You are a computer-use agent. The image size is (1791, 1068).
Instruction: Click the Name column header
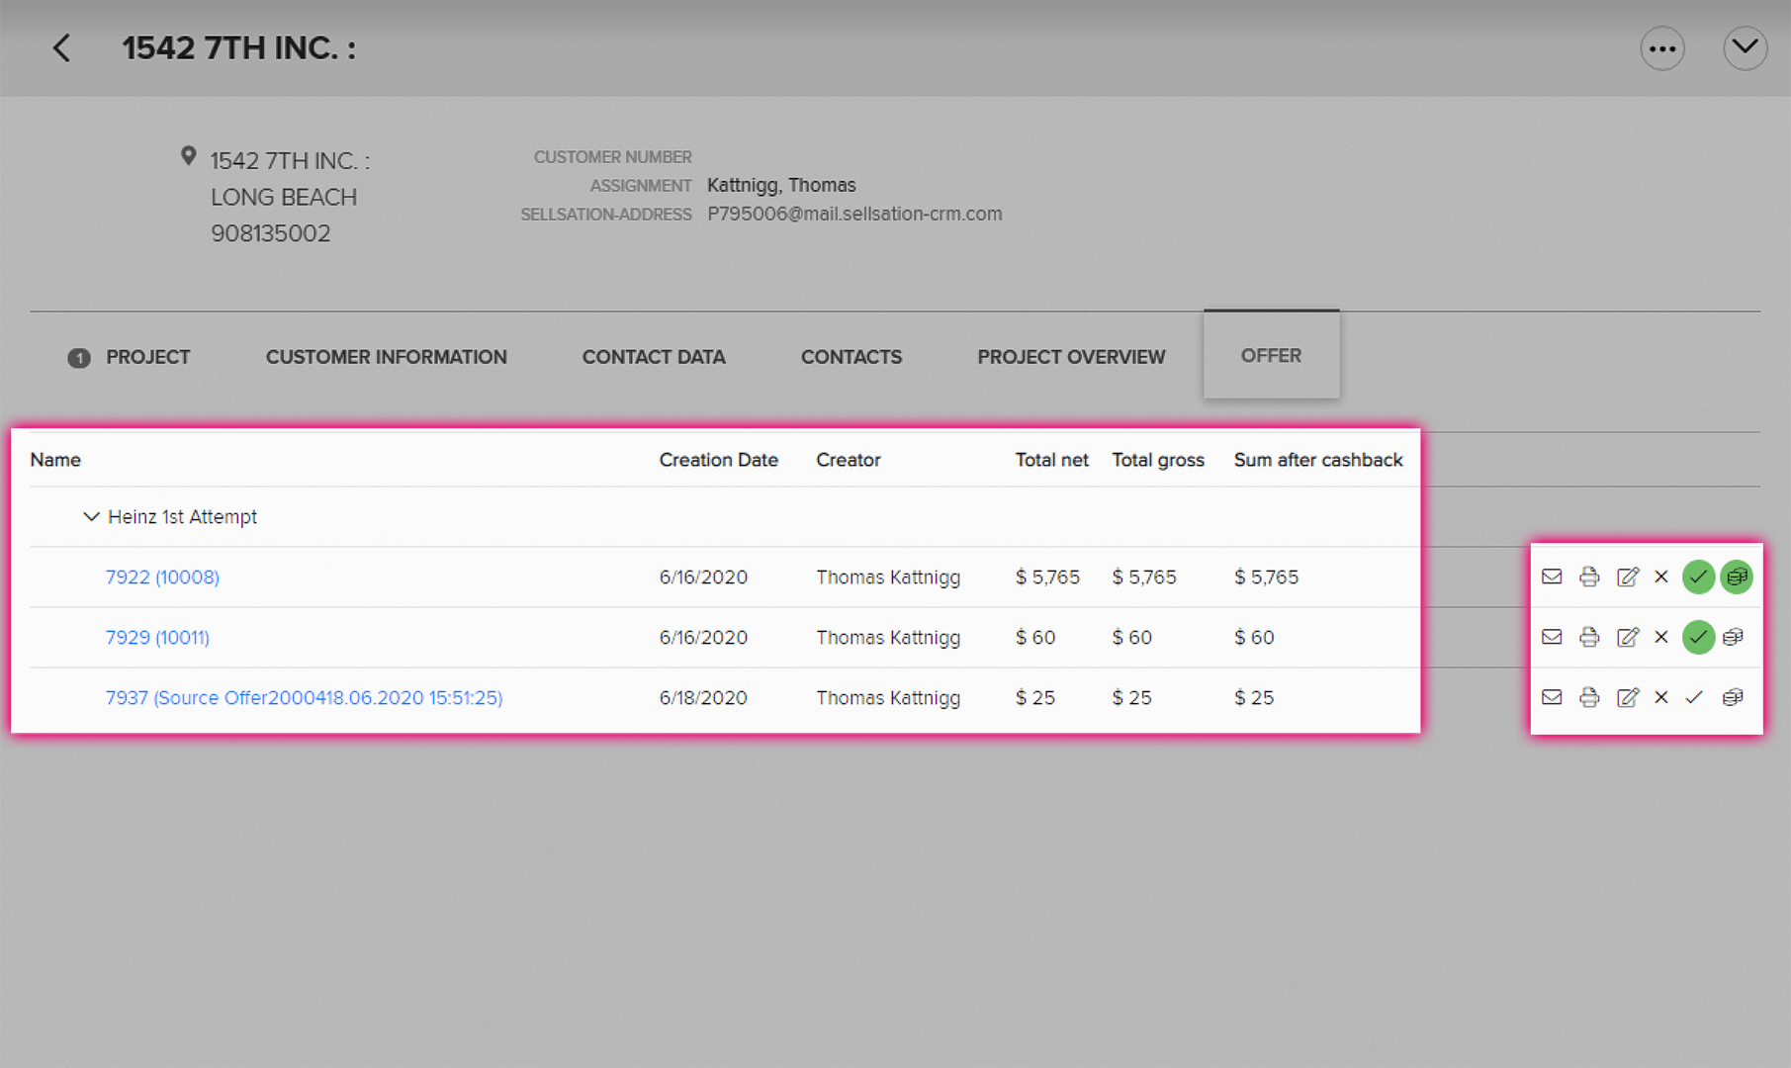pos(55,460)
